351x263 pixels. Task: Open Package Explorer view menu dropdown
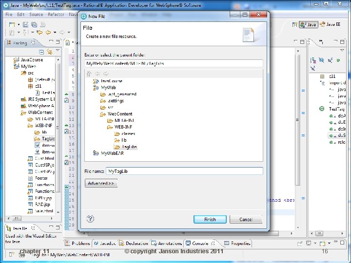58,51
